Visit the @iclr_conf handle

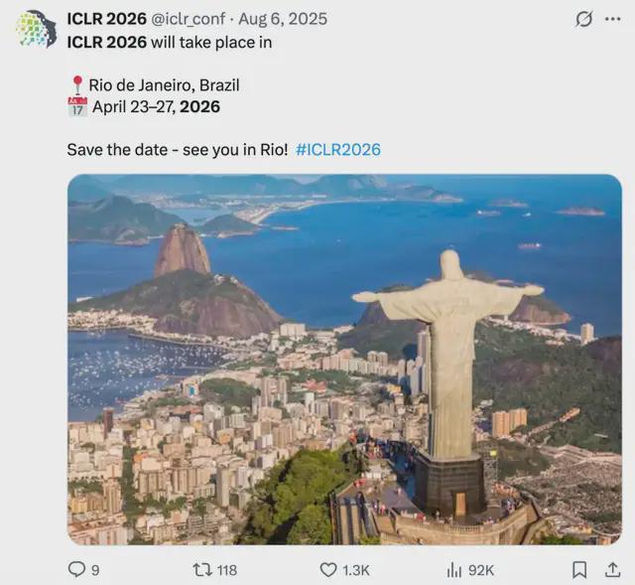(x=188, y=19)
